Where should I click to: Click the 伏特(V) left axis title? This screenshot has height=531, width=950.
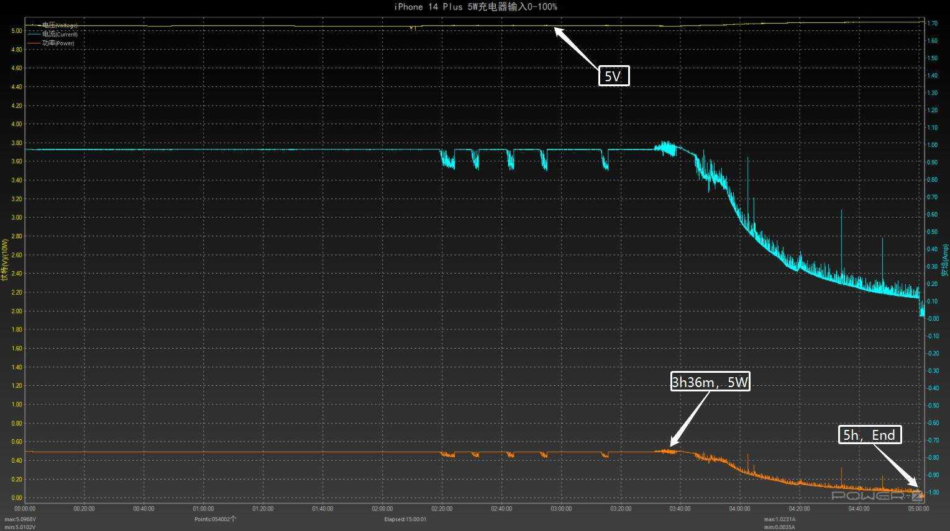pos(5,259)
